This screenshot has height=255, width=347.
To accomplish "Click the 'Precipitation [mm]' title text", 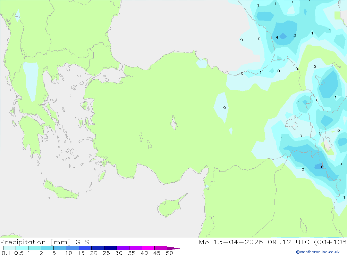I will (x=35, y=242).
